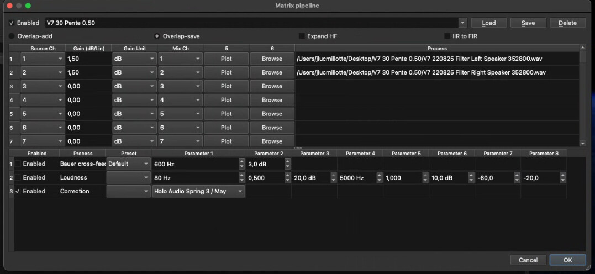The width and height of the screenshot is (595, 274).
Task: Click the Delete preset button
Action: point(567,23)
